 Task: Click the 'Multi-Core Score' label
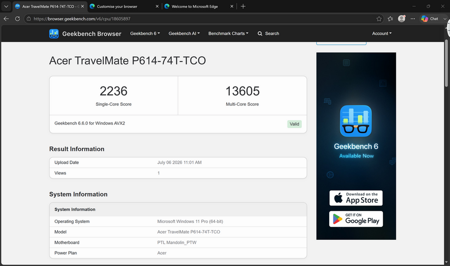[242, 104]
